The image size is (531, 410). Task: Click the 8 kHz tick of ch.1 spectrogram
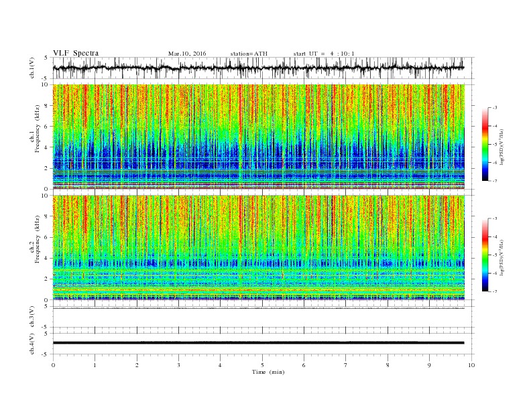46,106
